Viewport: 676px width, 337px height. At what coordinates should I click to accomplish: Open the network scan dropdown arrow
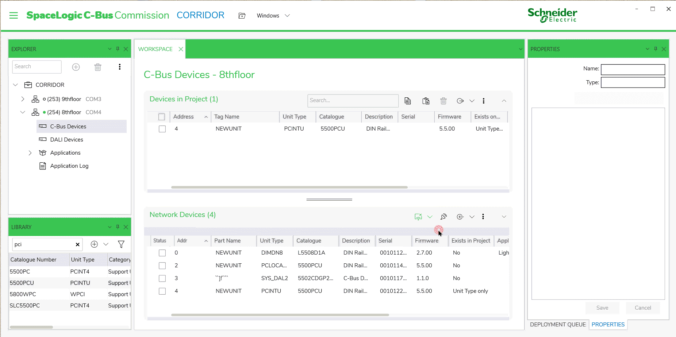(x=430, y=217)
